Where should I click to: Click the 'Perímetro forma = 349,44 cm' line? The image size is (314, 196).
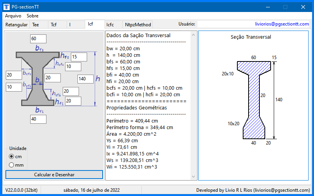(140, 128)
